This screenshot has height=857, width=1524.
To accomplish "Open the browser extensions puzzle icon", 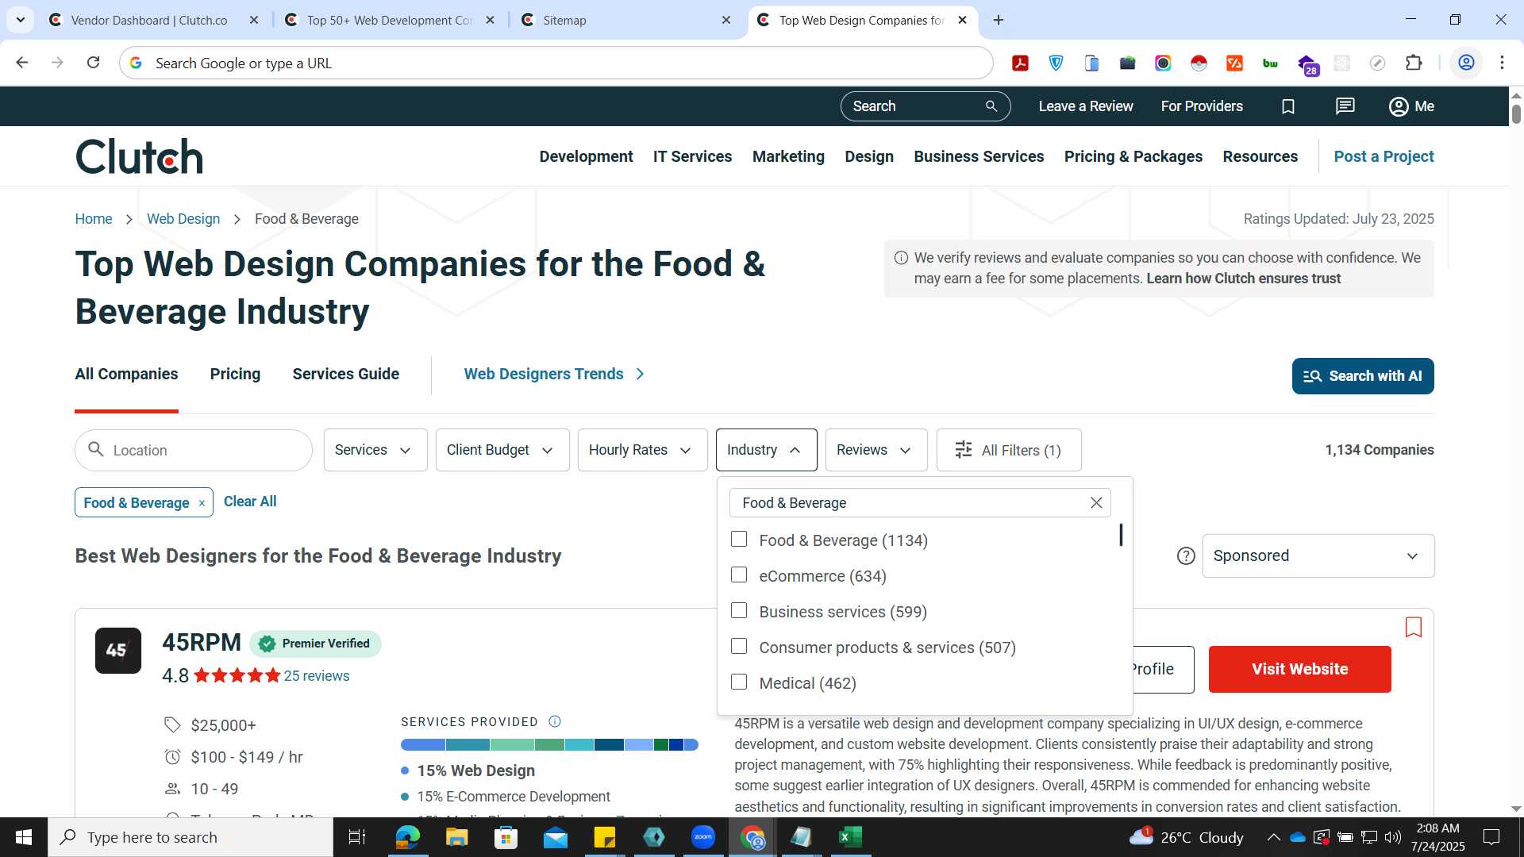I will point(1414,63).
